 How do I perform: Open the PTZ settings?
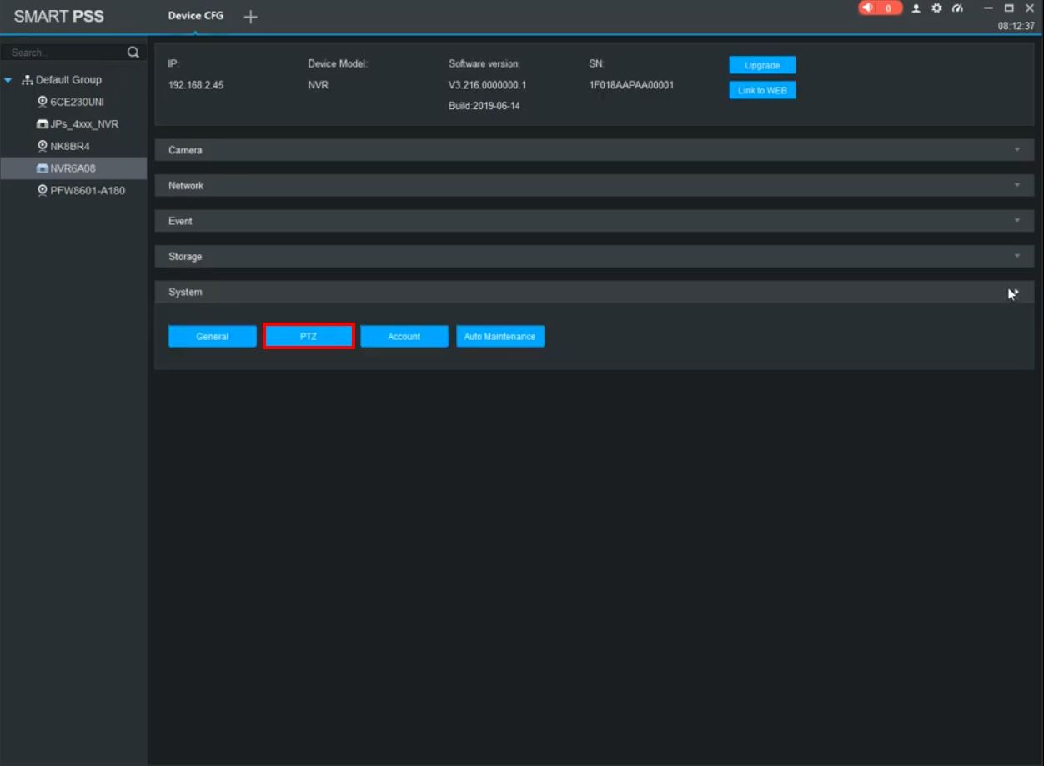[x=309, y=336]
